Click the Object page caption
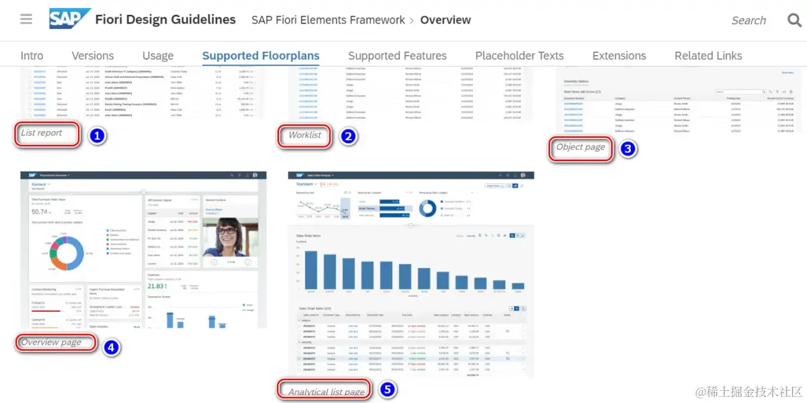Image resolution: width=807 pixels, height=403 pixels. point(580,147)
